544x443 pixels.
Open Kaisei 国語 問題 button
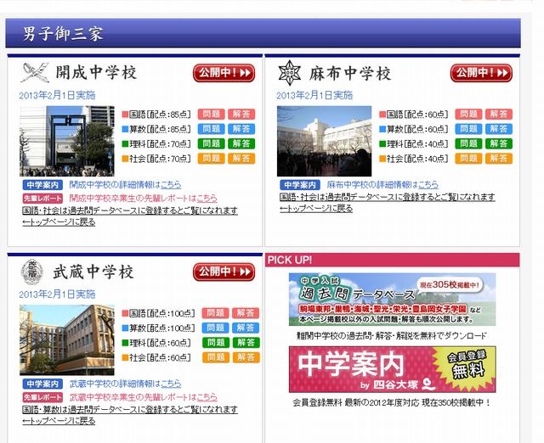point(212,114)
